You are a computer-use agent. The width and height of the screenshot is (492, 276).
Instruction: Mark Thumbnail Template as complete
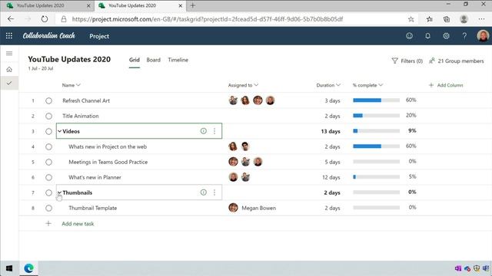click(48, 208)
